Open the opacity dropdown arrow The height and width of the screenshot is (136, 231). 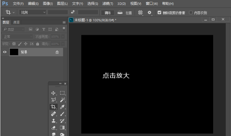63,37
